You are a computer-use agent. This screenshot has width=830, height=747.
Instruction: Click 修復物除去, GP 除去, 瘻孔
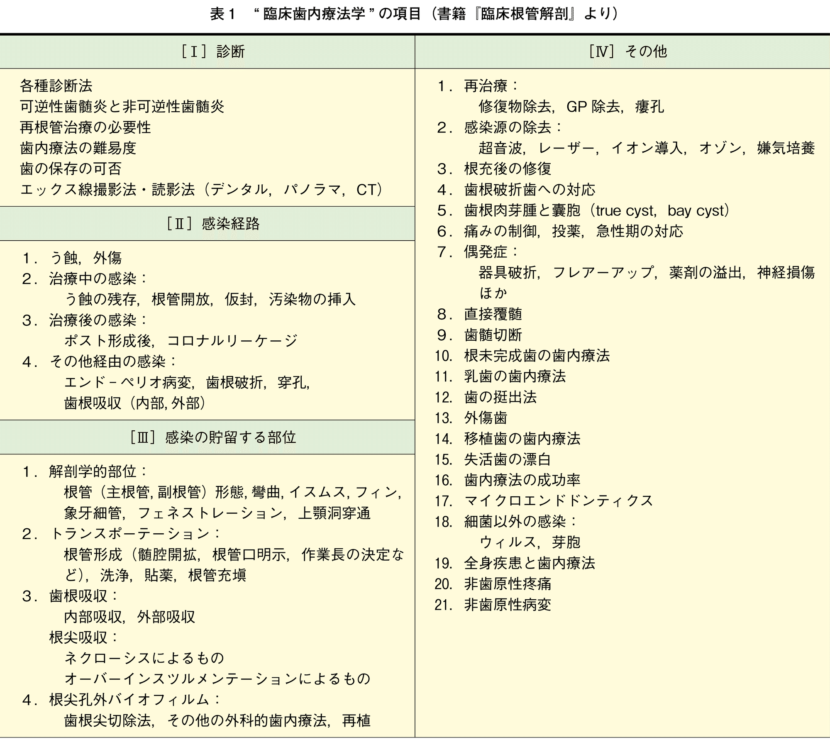click(x=571, y=107)
